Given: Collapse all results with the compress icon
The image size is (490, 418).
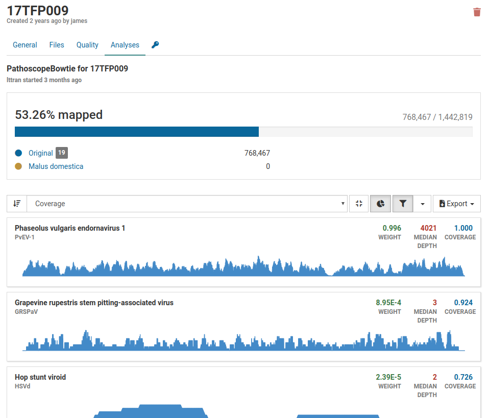Looking at the screenshot, I should 359,204.
